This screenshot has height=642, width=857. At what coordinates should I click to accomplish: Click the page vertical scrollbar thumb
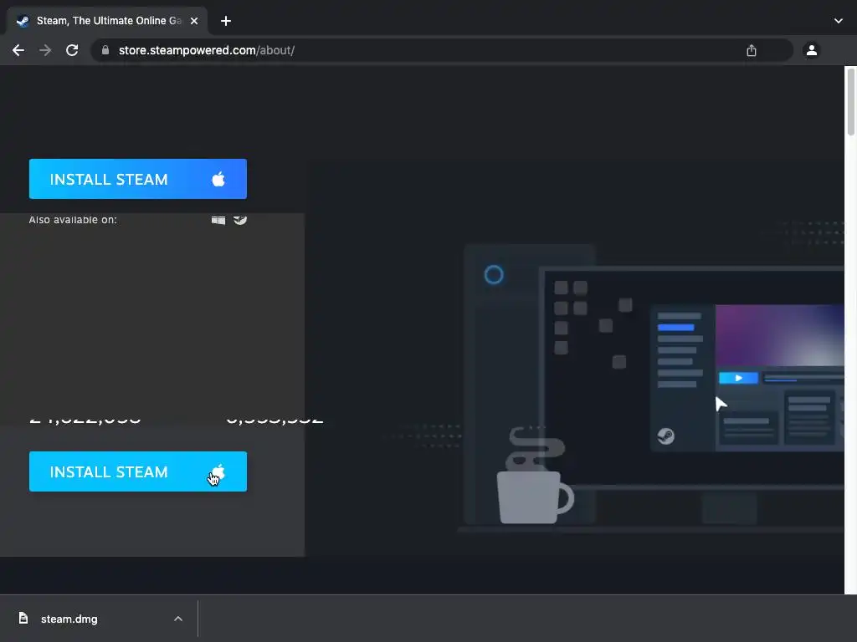tap(851, 102)
